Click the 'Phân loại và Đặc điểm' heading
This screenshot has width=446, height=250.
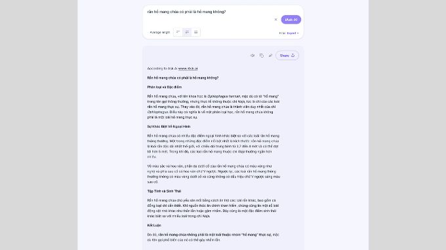(165, 87)
